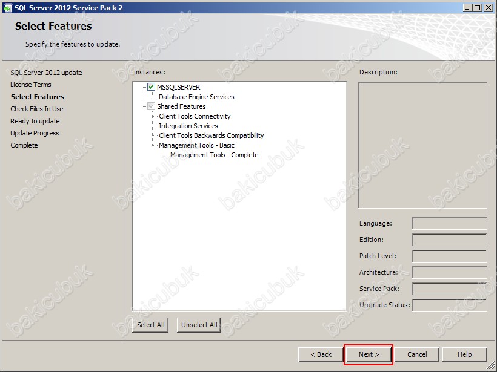The image size is (497, 372).
Task: Select the MSSQLSERVER instance label
Action: point(178,87)
